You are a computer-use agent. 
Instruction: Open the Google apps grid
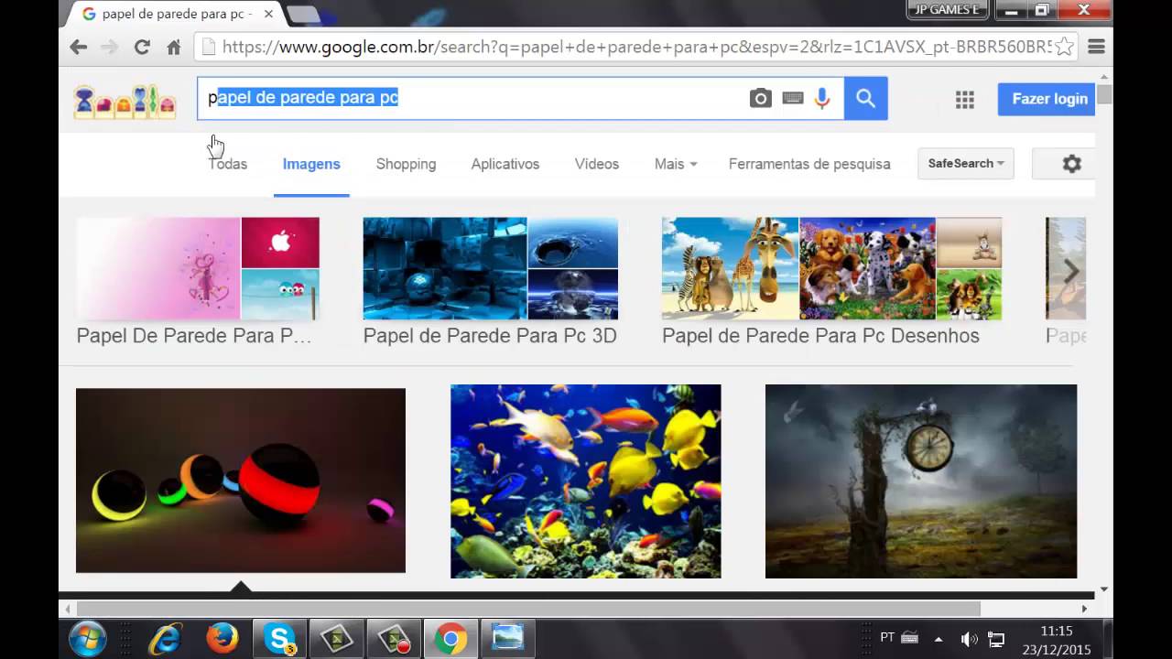pos(965,100)
